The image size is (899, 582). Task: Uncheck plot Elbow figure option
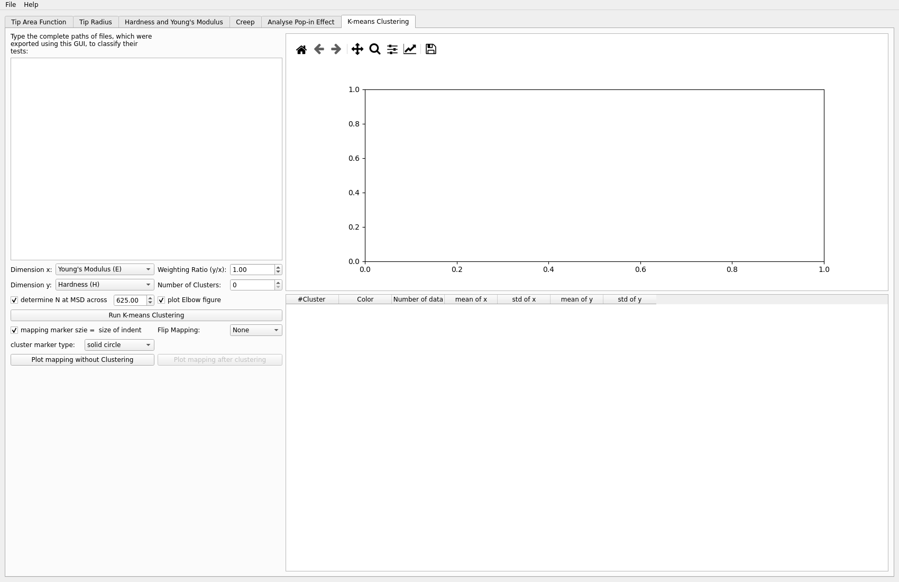pos(161,300)
